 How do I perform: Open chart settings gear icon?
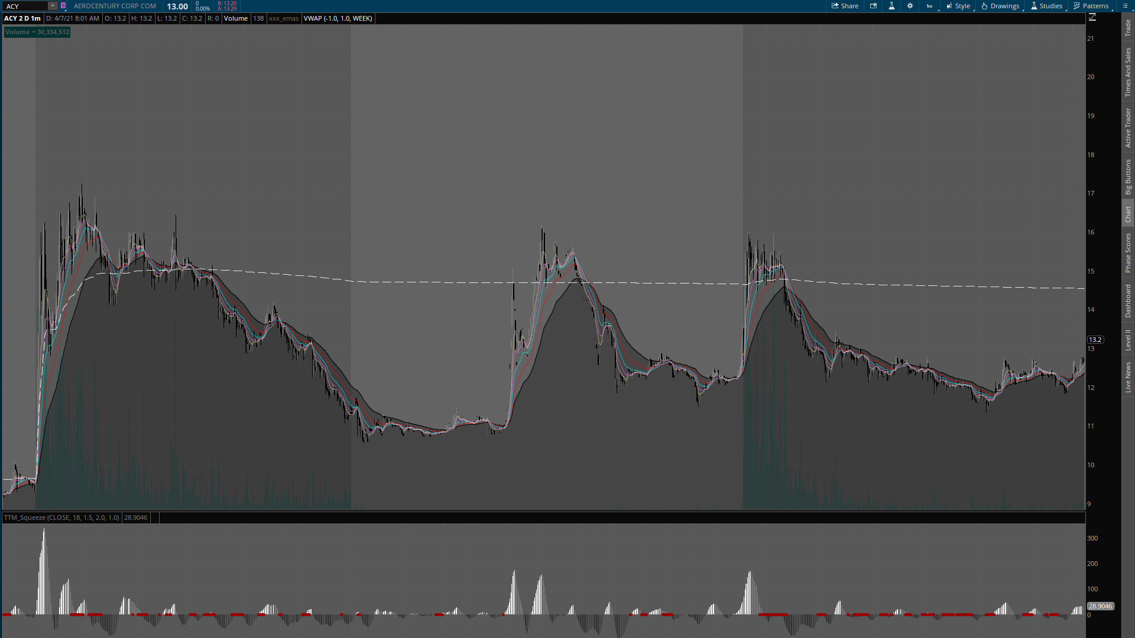coord(910,6)
